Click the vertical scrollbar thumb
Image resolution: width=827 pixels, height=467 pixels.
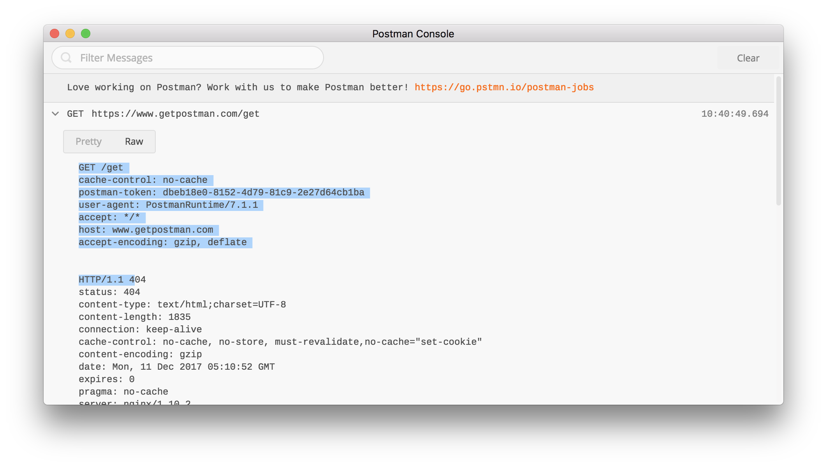(778, 140)
